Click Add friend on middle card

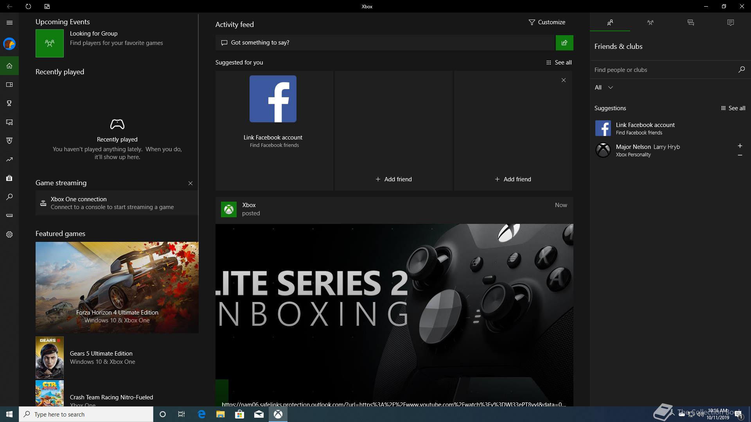(393, 179)
